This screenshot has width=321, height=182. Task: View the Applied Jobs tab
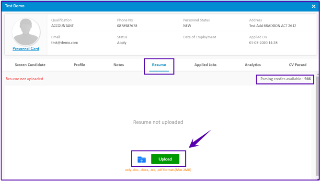click(206, 64)
